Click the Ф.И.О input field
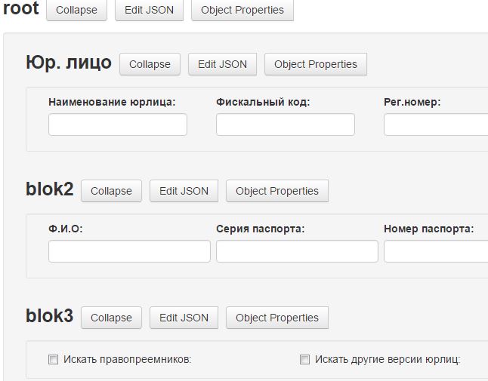Image resolution: width=488 pixels, height=381 pixels. [x=129, y=252]
